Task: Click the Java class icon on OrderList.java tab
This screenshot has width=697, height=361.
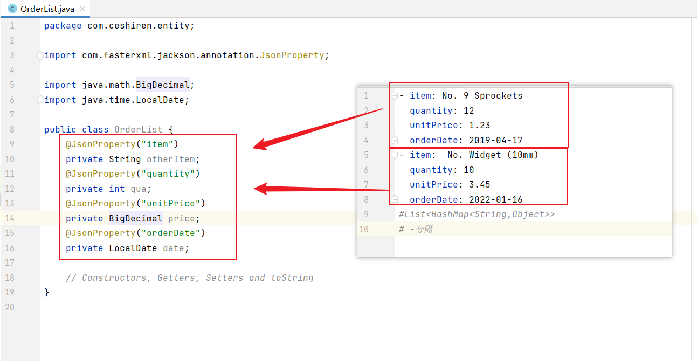Action: (12, 9)
